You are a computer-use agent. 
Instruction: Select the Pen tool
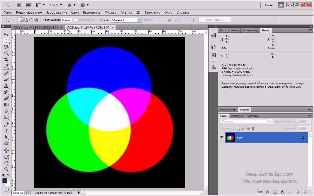pos(6,125)
